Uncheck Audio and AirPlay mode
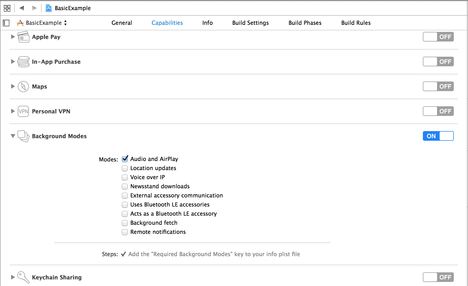468x286 pixels. coord(125,159)
